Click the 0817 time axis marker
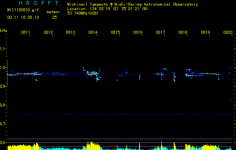This screenshot has width=236, height=150. point(160,32)
